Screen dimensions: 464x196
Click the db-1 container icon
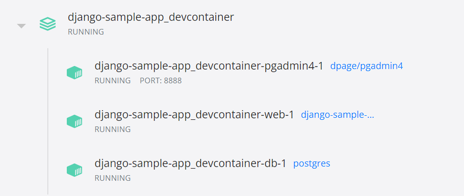pos(74,170)
